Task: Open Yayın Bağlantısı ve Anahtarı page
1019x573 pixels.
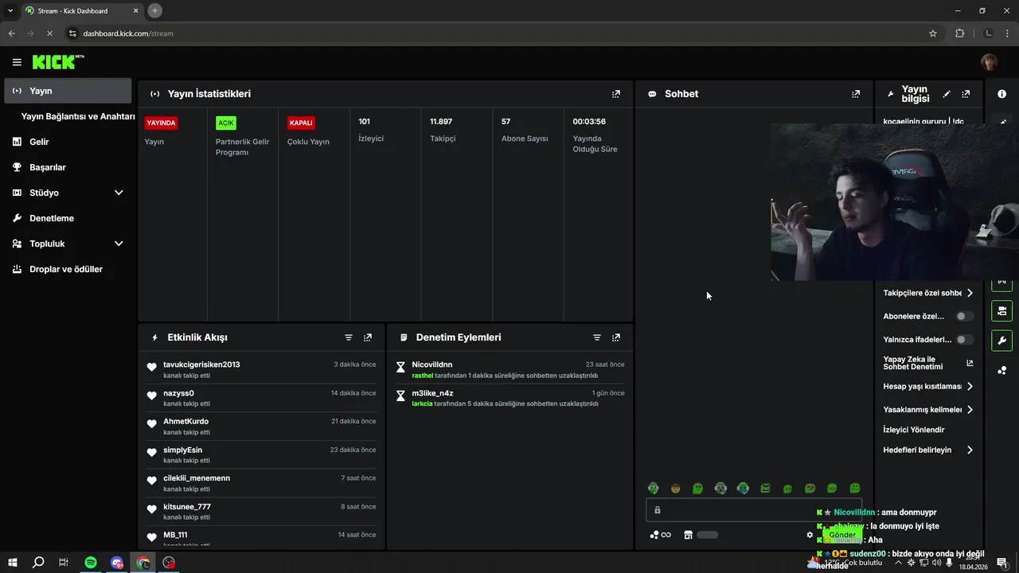Action: 78,116
